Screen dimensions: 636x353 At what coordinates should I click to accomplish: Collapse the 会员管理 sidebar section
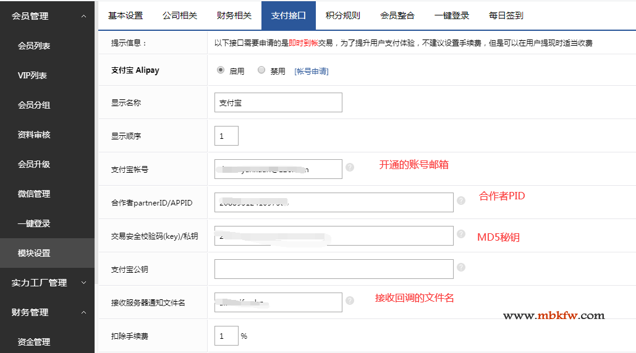83,16
